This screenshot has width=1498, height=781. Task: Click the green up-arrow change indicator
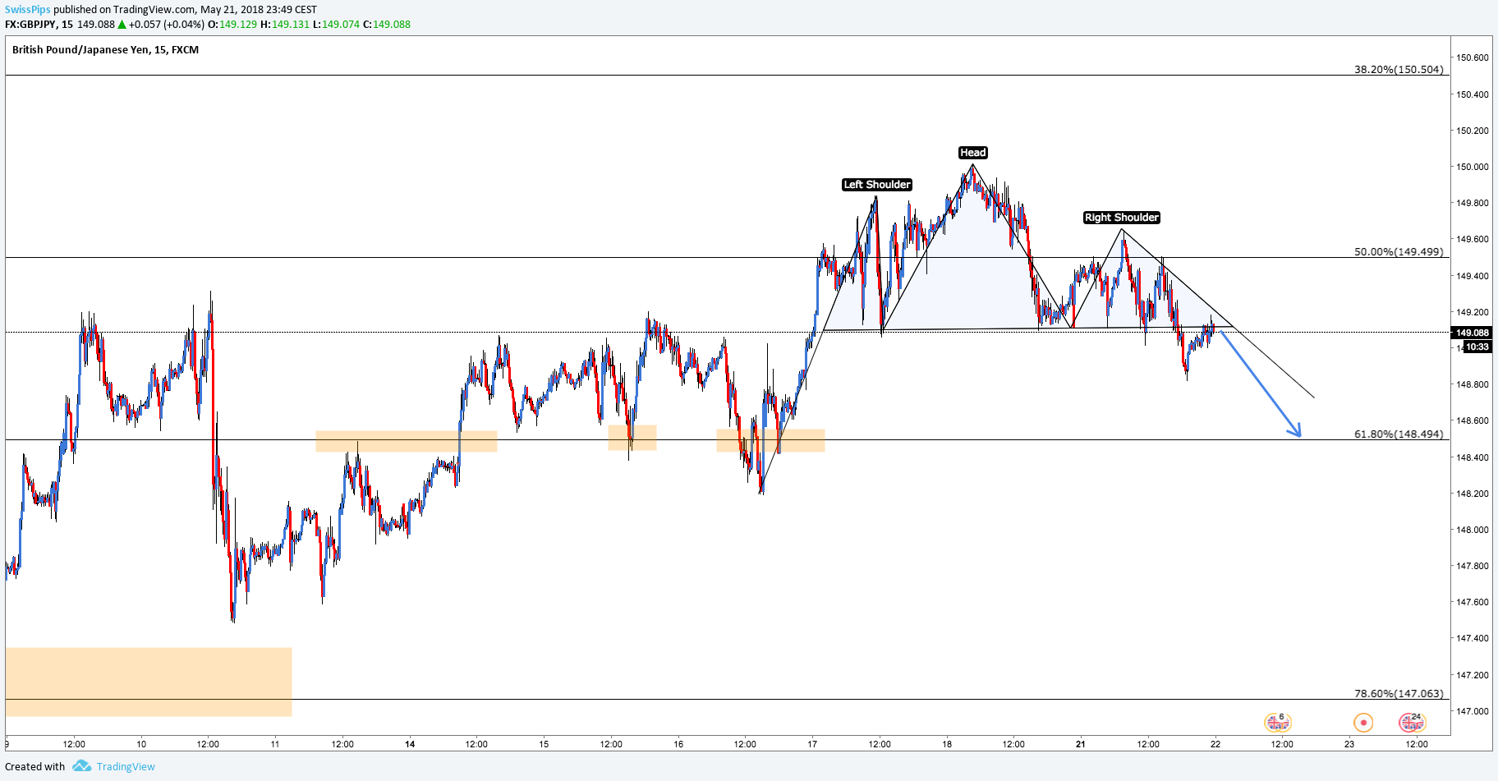[x=122, y=25]
